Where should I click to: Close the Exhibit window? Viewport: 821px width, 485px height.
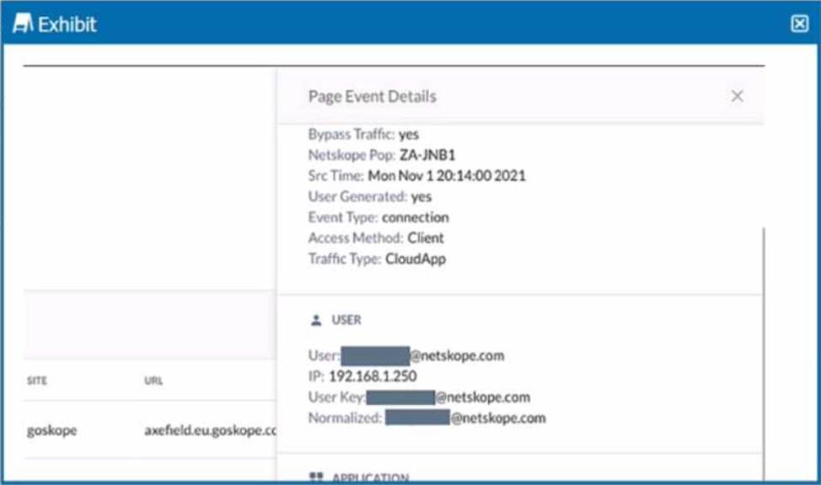tap(799, 24)
